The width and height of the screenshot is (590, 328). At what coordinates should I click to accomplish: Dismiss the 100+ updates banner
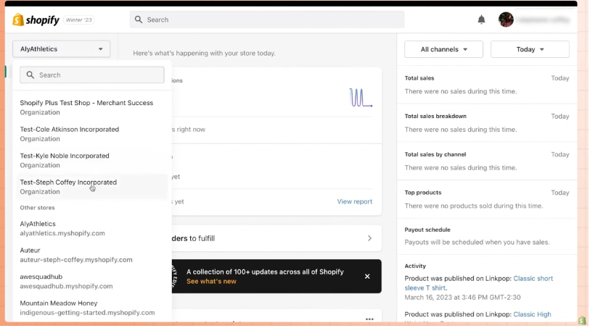pos(367,276)
